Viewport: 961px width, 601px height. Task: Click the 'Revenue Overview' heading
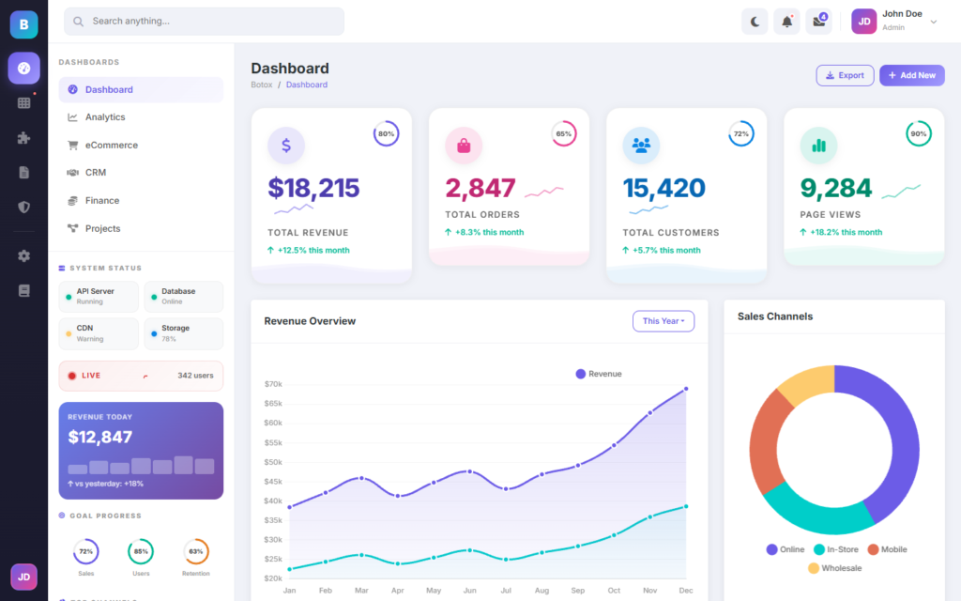pyautogui.click(x=310, y=321)
